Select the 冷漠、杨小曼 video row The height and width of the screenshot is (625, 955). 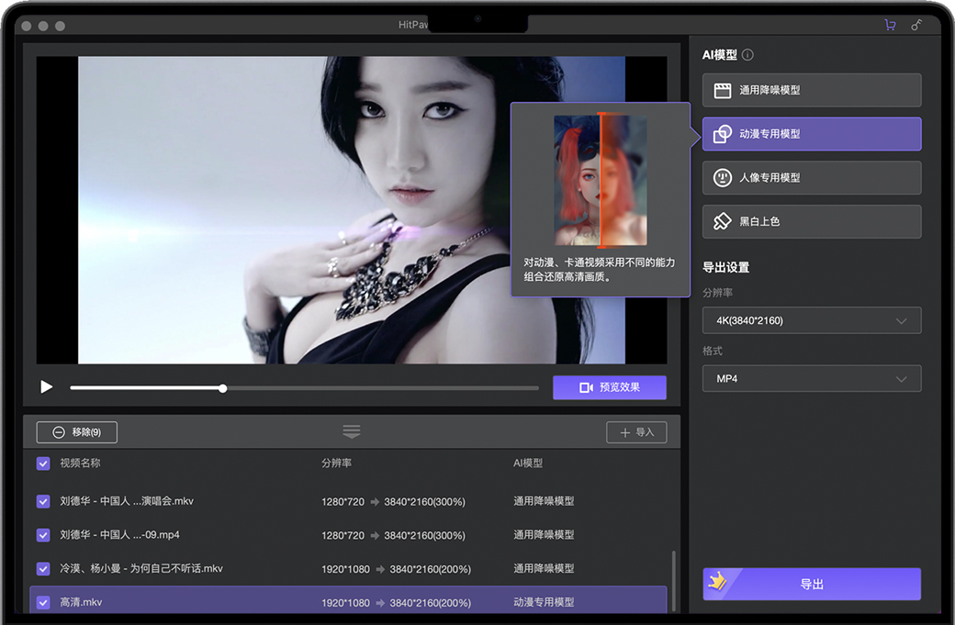pyautogui.click(x=349, y=569)
